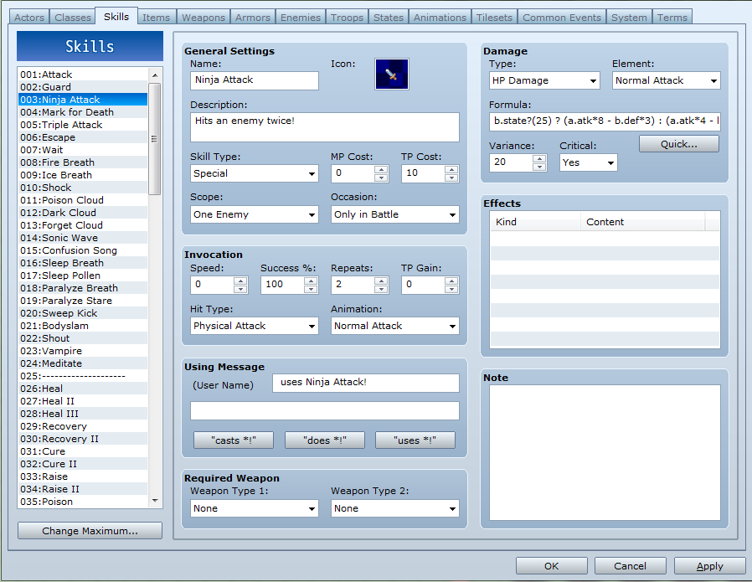Switch to the Classes tab

72,18
